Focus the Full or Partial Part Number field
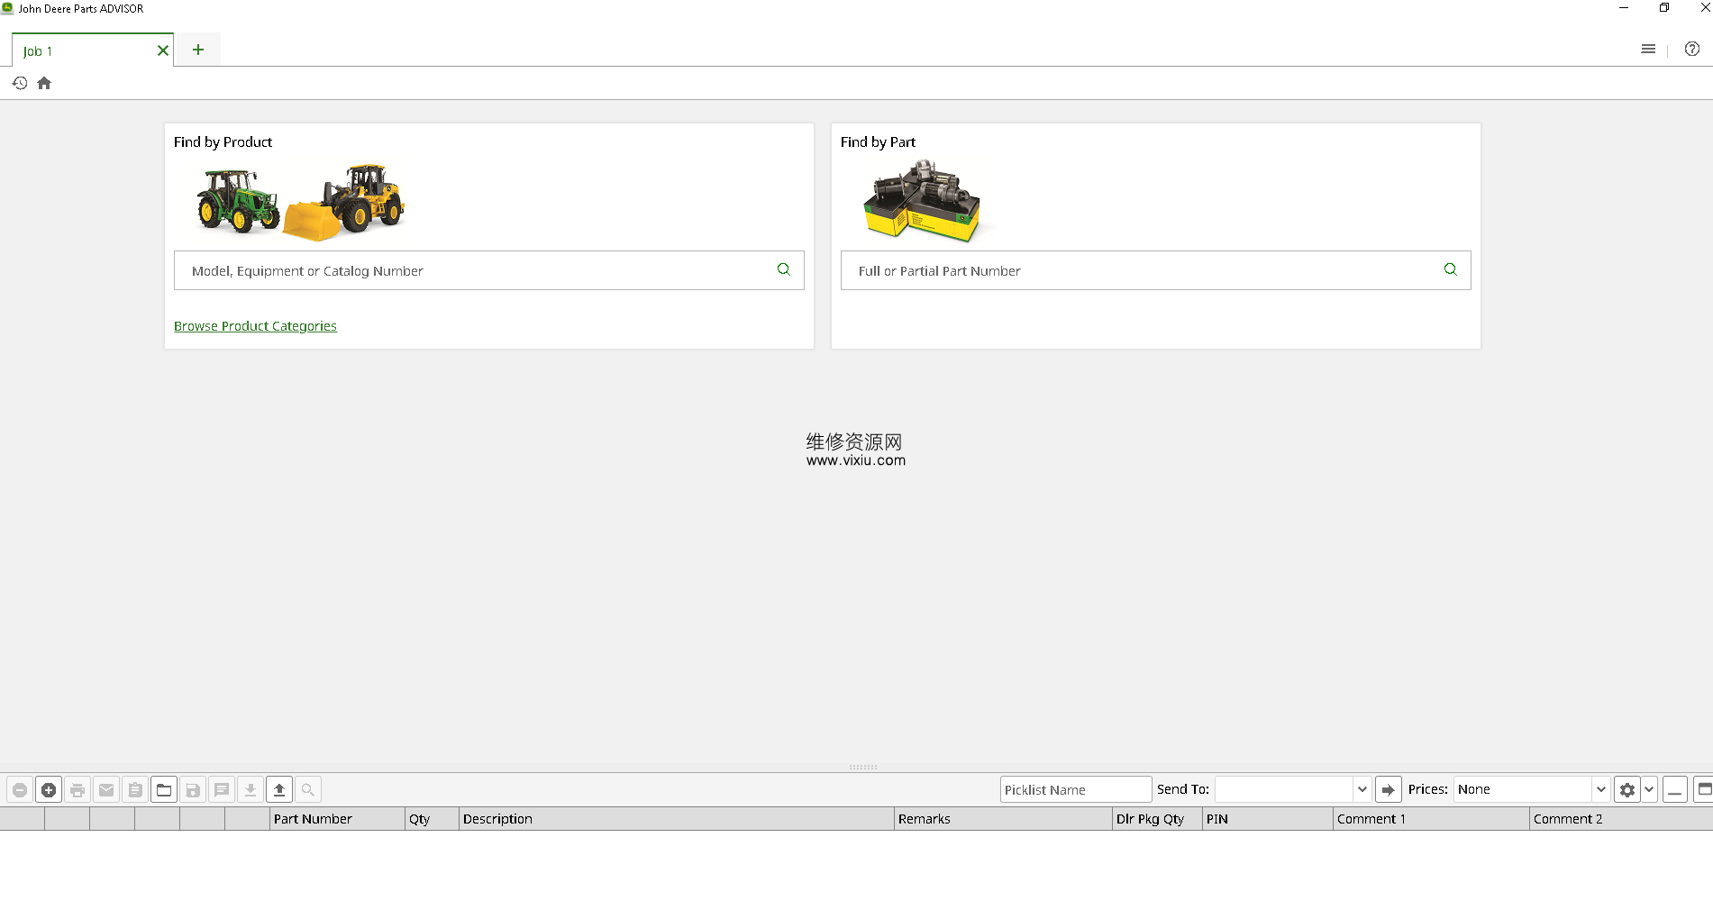Screen dimensions: 1713x901 click(1156, 270)
